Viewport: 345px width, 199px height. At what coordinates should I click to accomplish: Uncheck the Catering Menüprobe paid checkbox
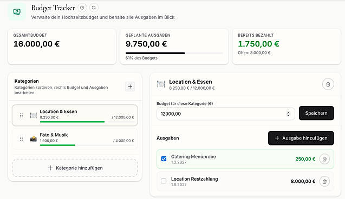pyautogui.click(x=164, y=158)
